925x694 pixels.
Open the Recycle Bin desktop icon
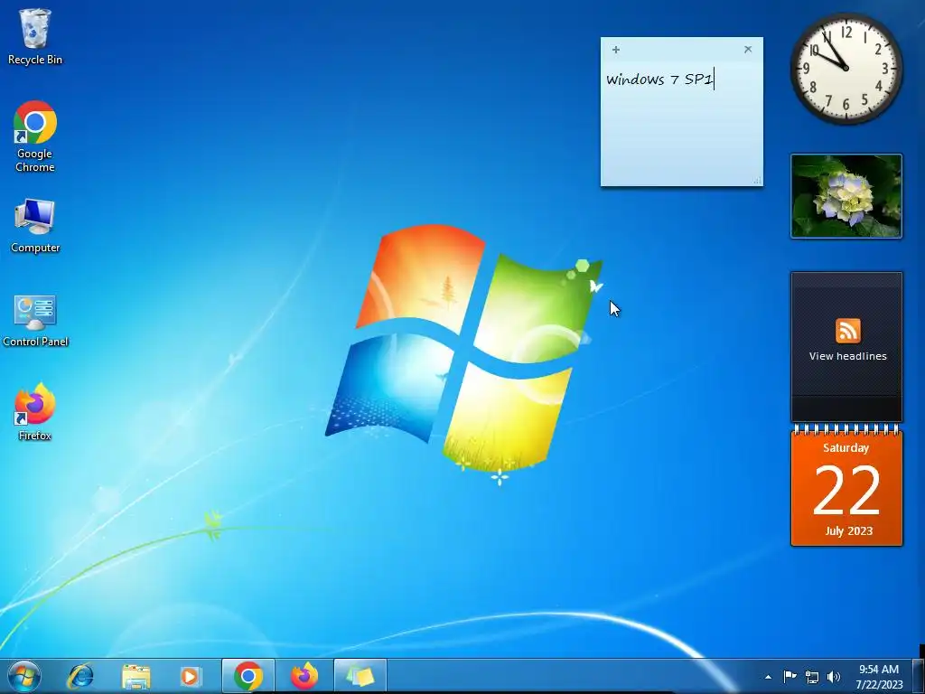point(35,36)
